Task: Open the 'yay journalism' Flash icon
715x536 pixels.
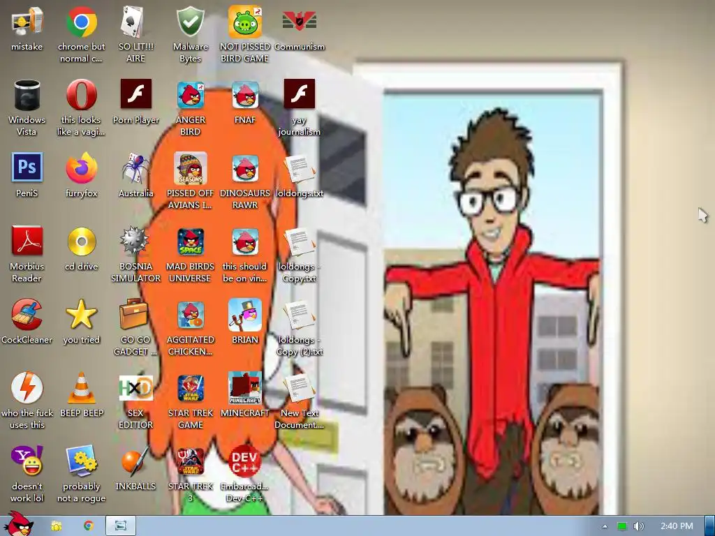Action: (299, 94)
